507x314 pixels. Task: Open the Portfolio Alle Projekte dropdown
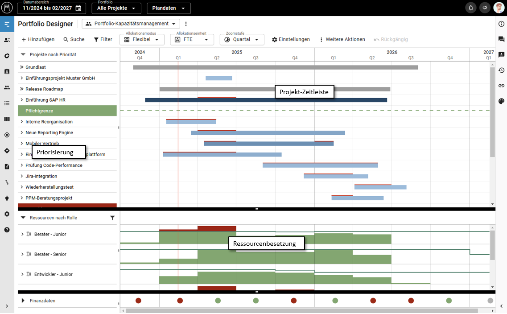tap(116, 8)
